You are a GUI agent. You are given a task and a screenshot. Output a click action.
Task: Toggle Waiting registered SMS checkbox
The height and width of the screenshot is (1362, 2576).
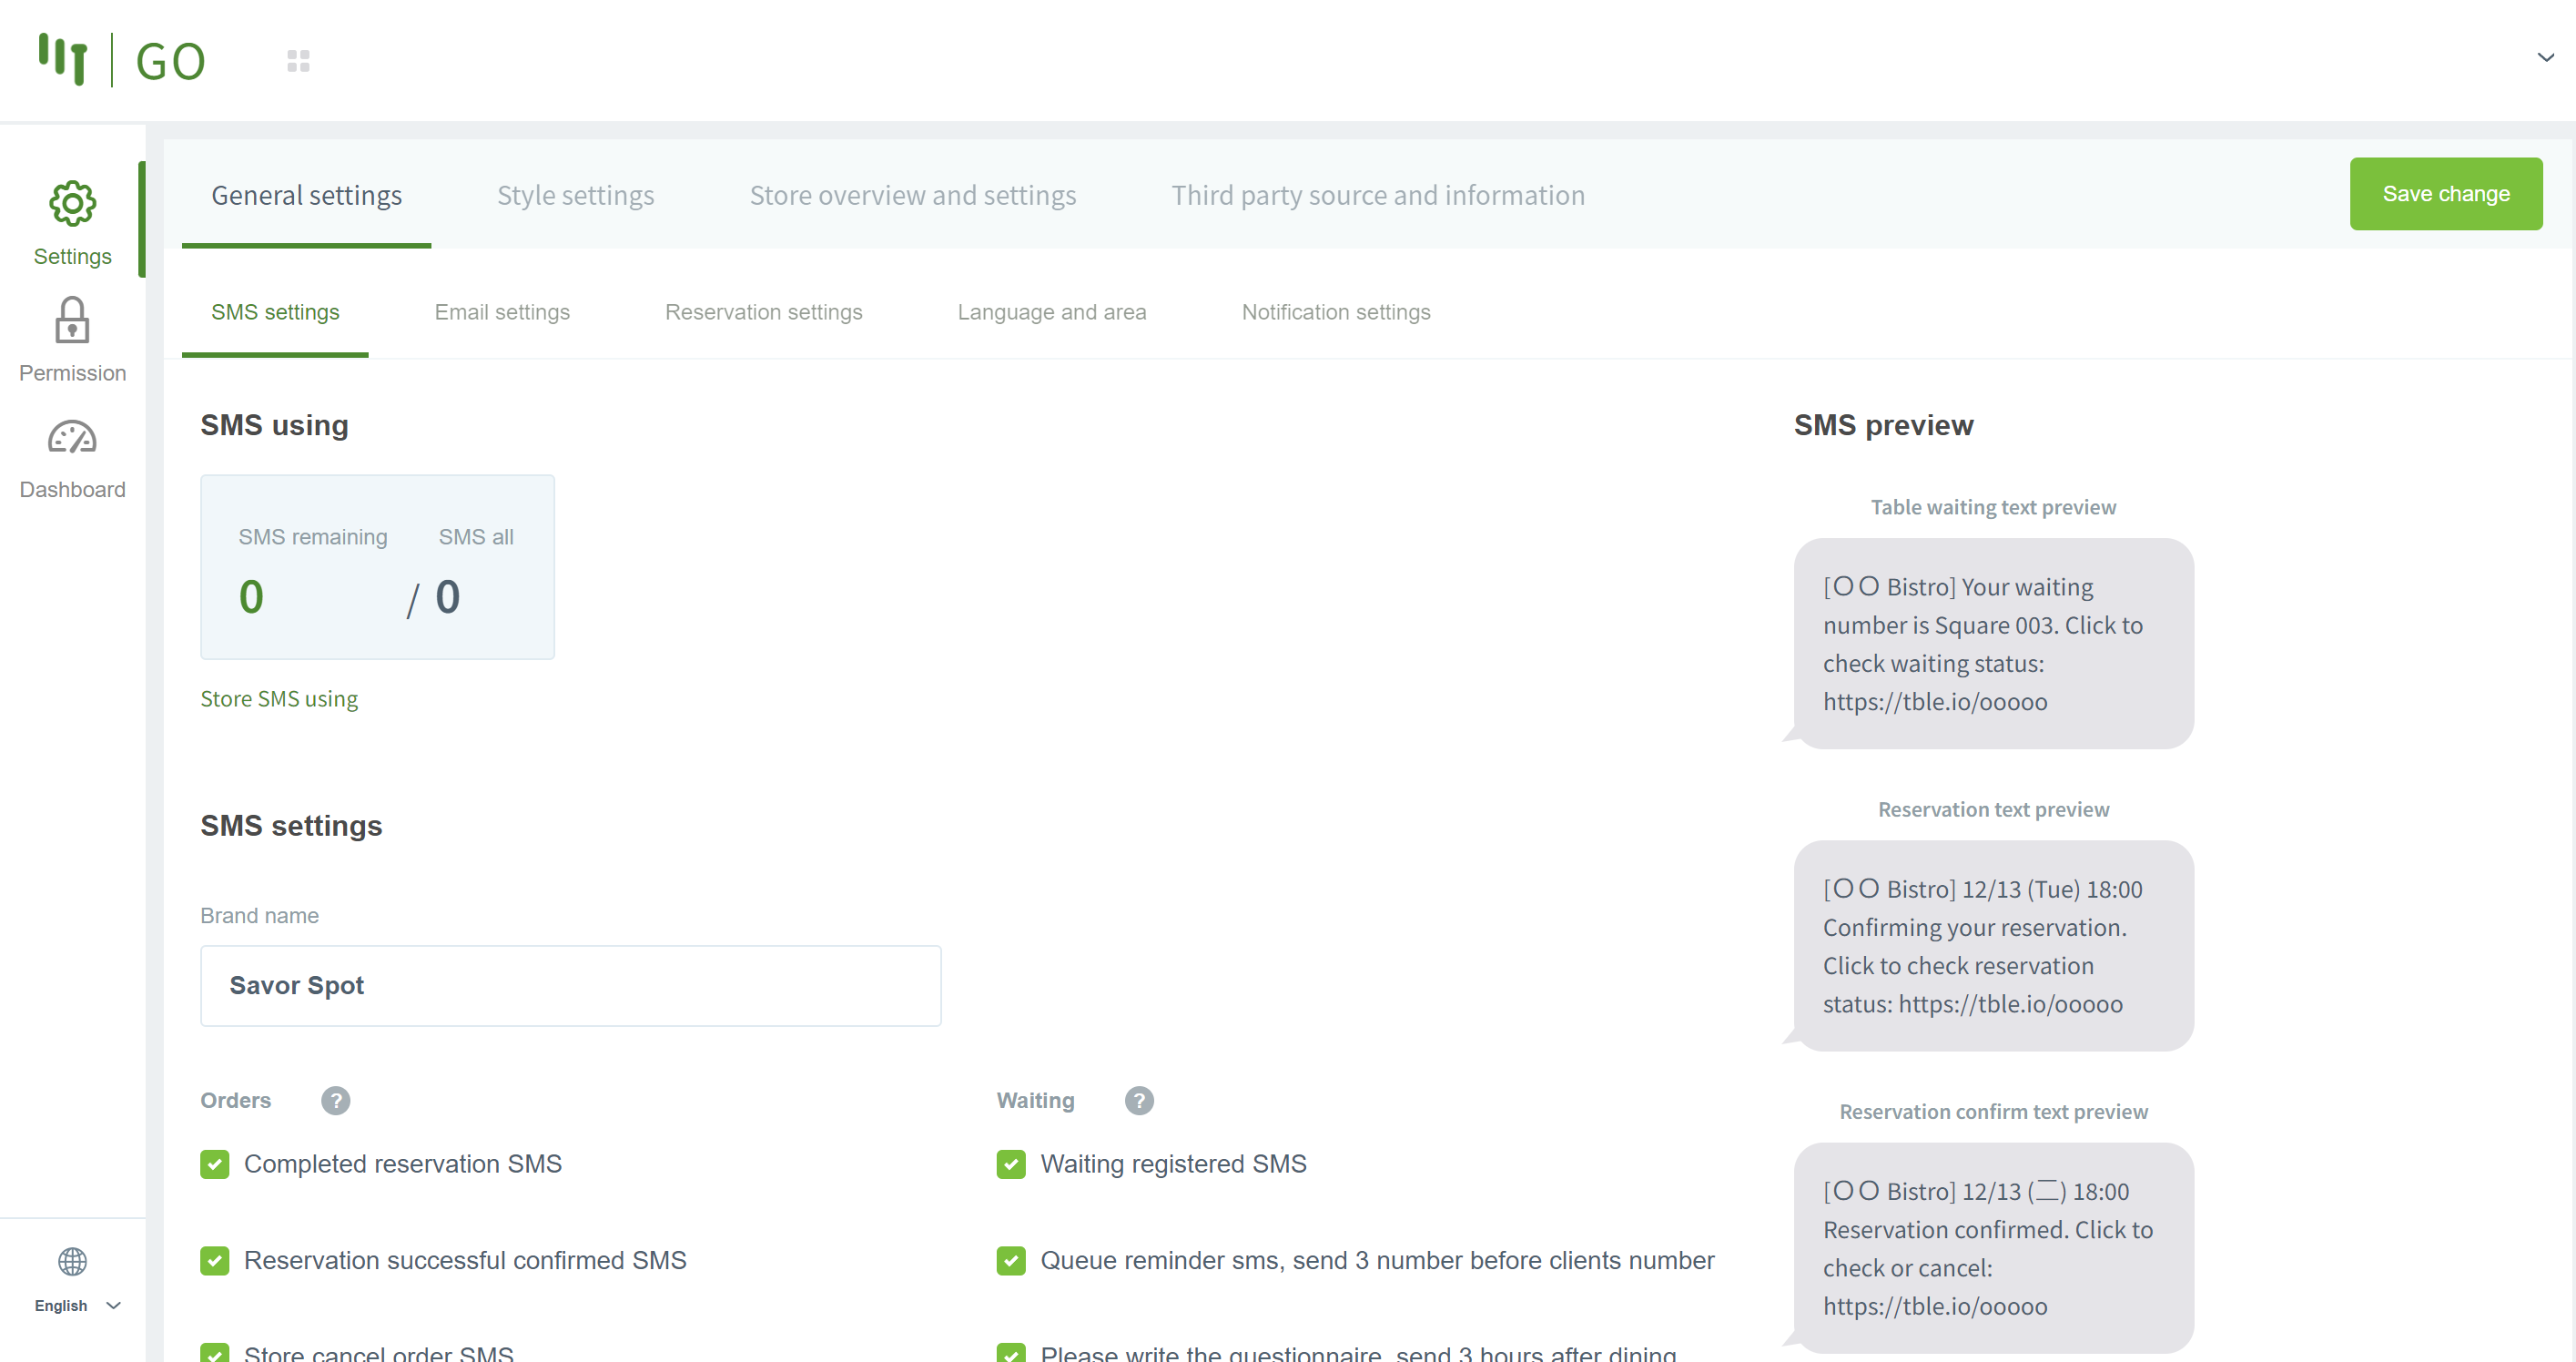coord(1011,1164)
